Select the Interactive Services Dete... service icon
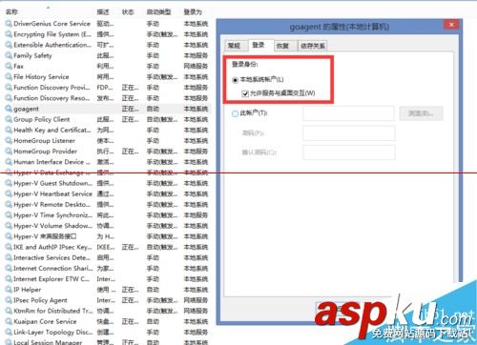The height and width of the screenshot is (345, 477). pyautogui.click(x=9, y=257)
